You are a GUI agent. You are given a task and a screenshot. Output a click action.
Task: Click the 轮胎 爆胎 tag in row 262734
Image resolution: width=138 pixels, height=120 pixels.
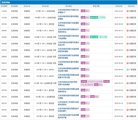[x=95, y=97]
